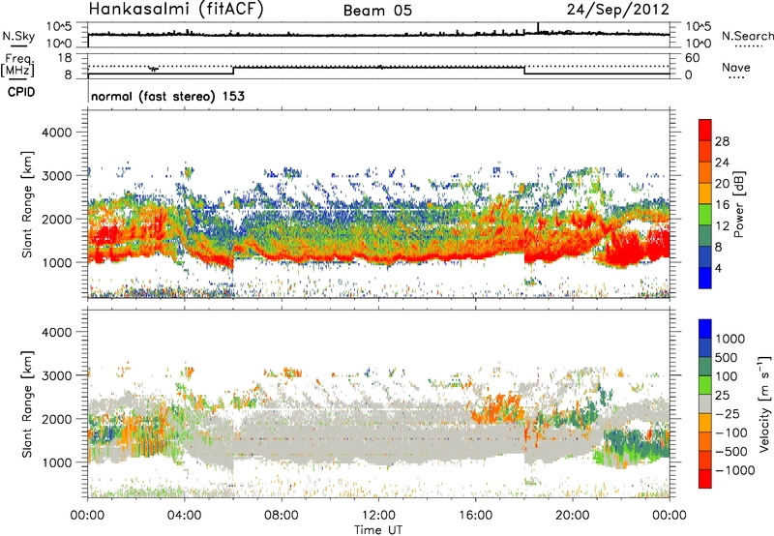Click the 'Time UT' axis title
Screen dimensions: 774x536
pyautogui.click(x=378, y=530)
